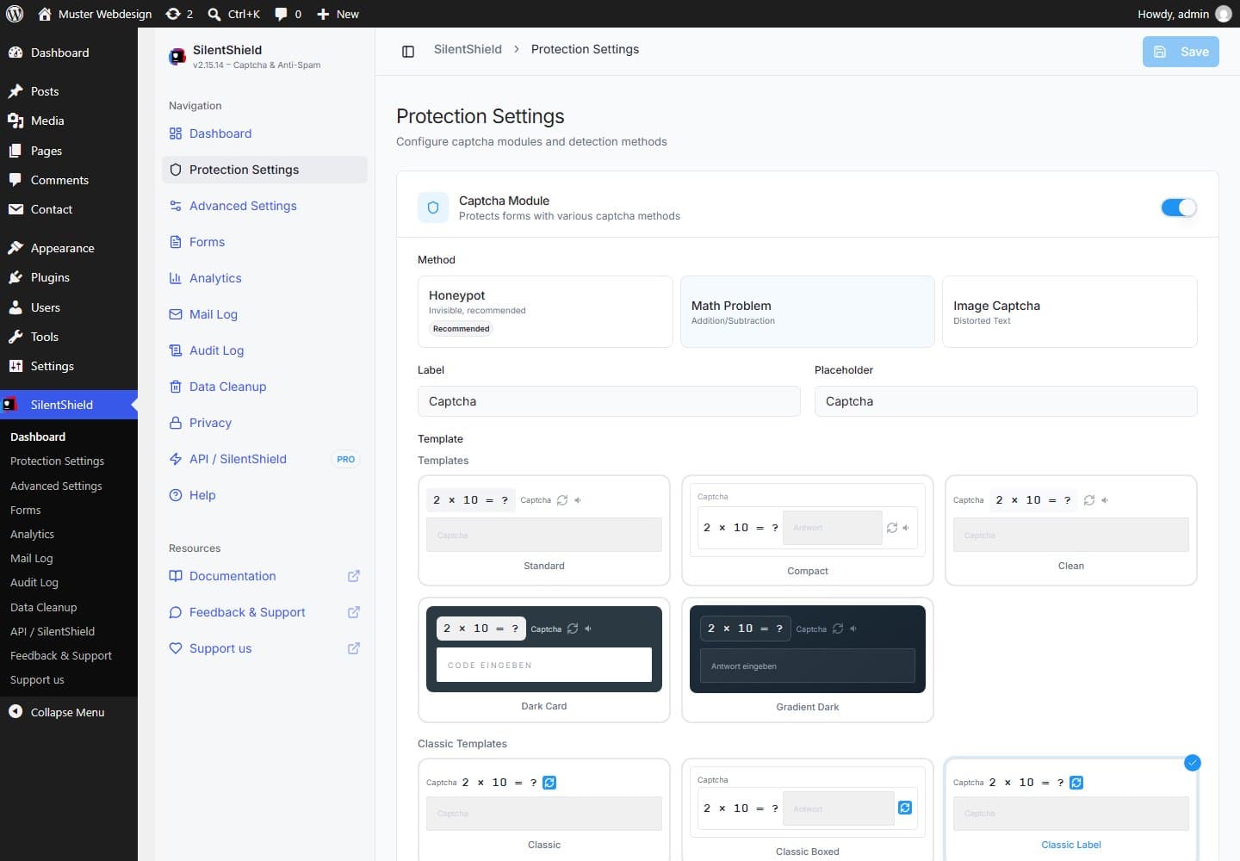Viewport: 1240px width, 861px height.
Task: Click the SilentShield logo in plugin sidebar
Action: coord(177,57)
